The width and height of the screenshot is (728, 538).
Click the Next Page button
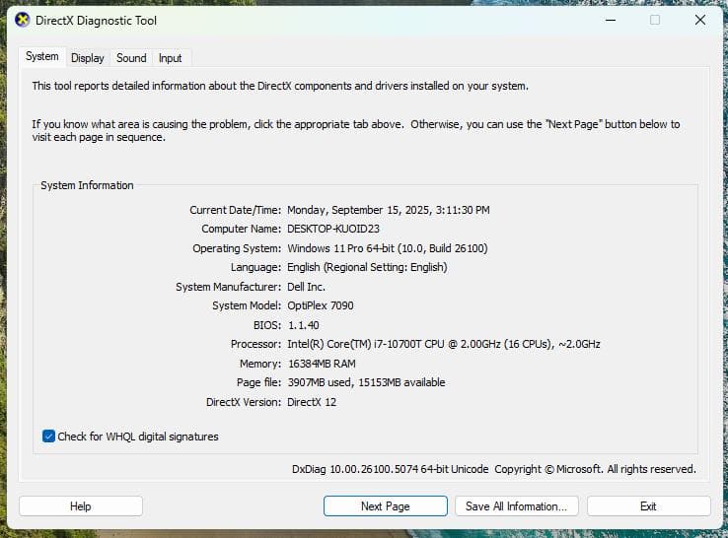pyautogui.click(x=386, y=506)
